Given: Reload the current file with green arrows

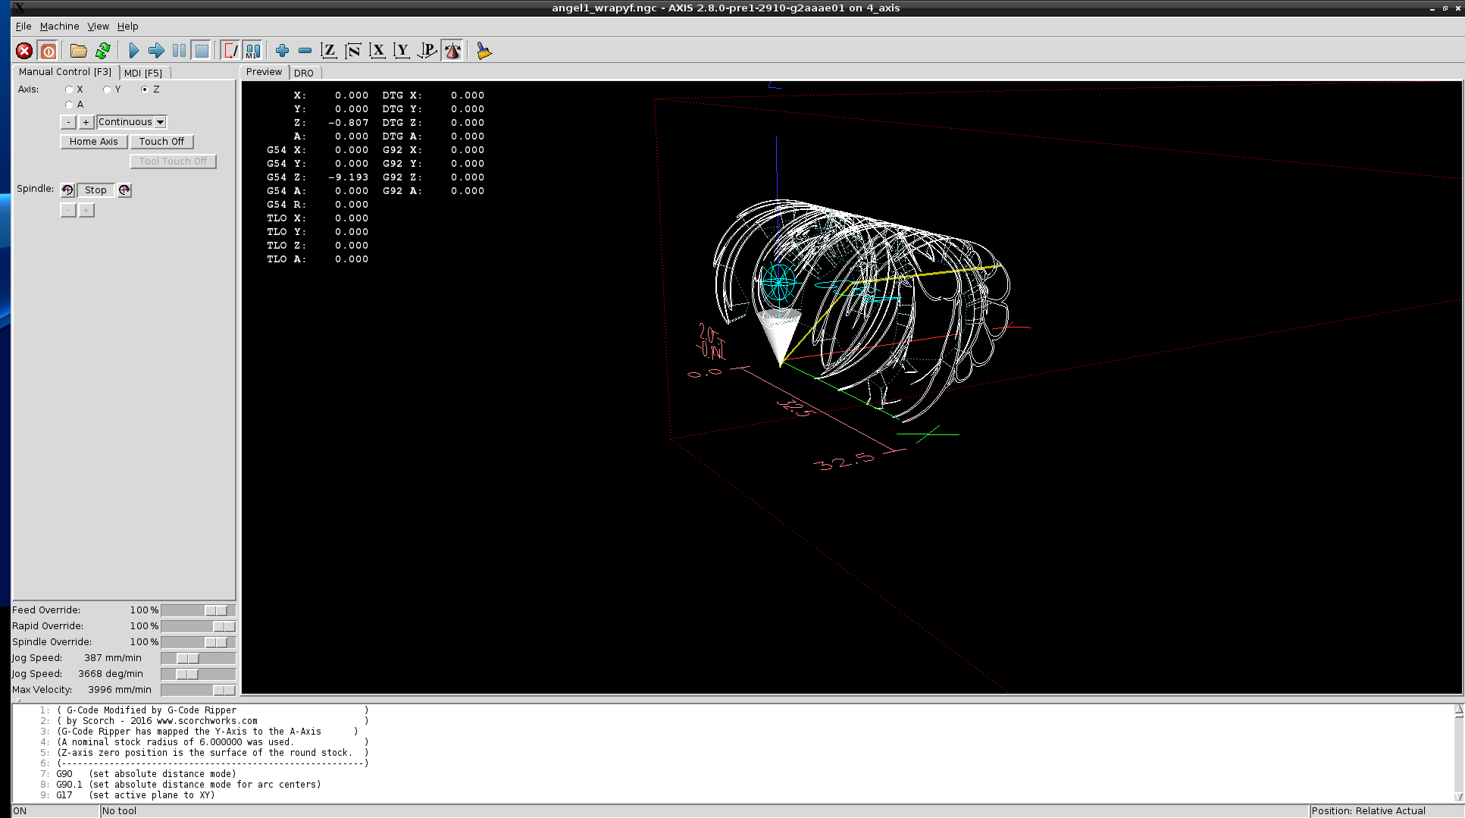Looking at the screenshot, I should point(103,51).
